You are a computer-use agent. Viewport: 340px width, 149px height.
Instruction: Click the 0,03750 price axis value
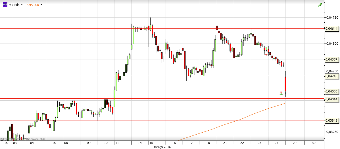tap(332, 131)
